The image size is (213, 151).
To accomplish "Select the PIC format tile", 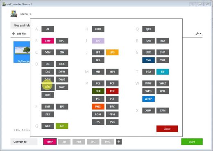I will coord(98,99).
